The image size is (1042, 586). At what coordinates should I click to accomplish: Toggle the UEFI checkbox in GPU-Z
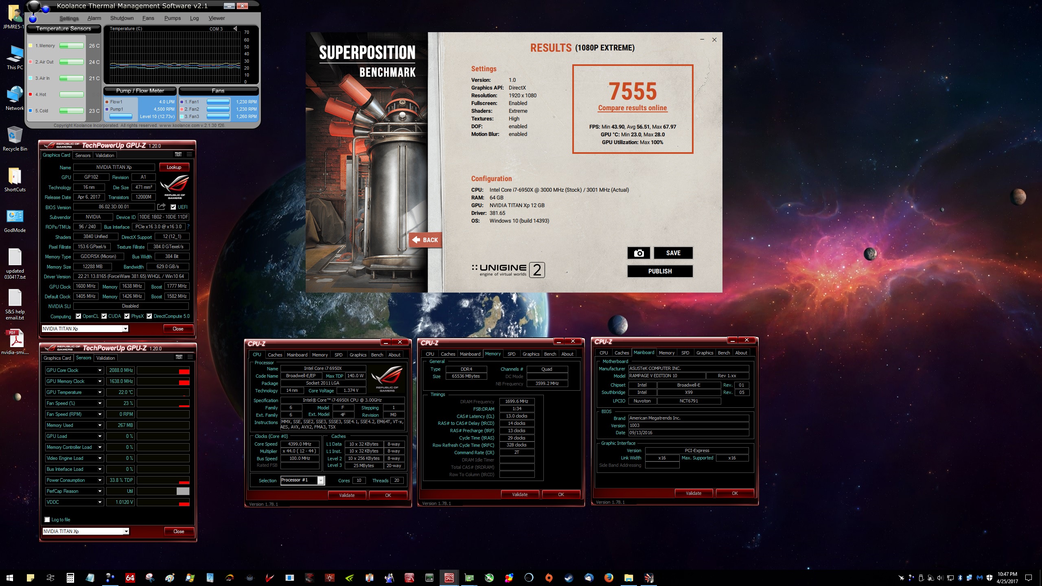coord(173,207)
